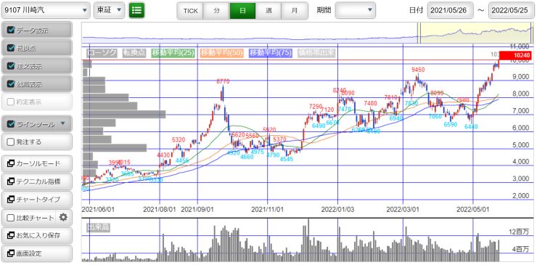Enable 発注する checkbox
The height and width of the screenshot is (265, 537).
click(11, 142)
